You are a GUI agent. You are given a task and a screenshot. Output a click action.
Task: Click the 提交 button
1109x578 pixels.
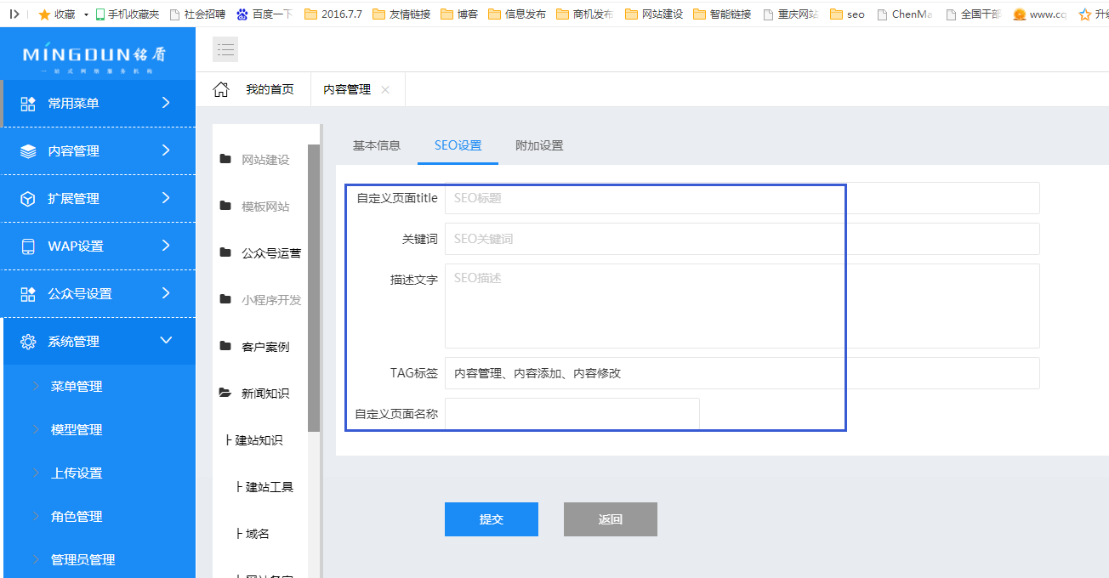click(x=492, y=519)
